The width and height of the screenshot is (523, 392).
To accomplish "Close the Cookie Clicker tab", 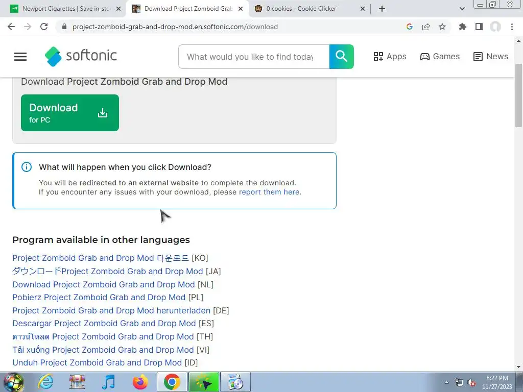I will 363,9.
